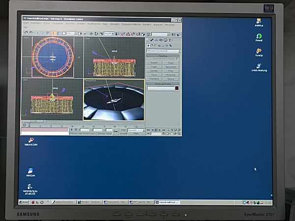Viewport: 295px width, 221px height.
Task: Switch to Adobe Photoshop taskbar button
Action: [x=64, y=202]
